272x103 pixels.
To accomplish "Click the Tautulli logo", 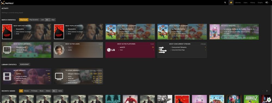I will (x=7, y=3).
